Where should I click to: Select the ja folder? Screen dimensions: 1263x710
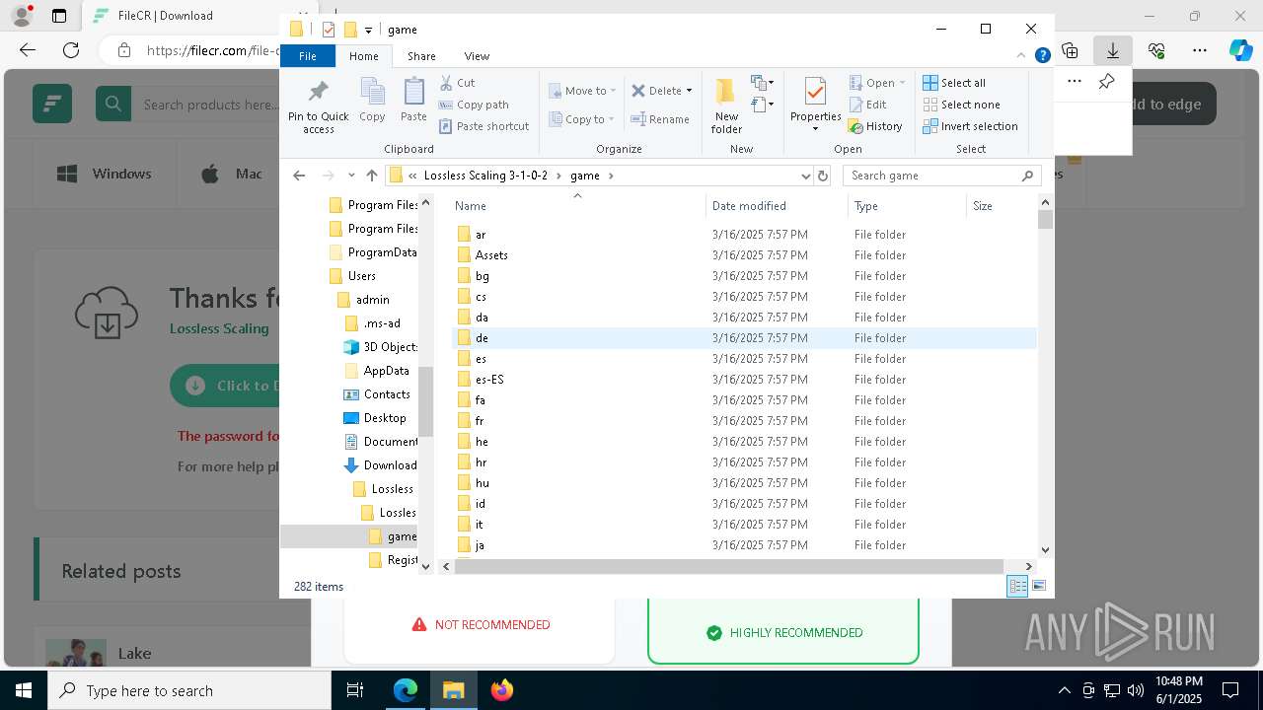480,545
